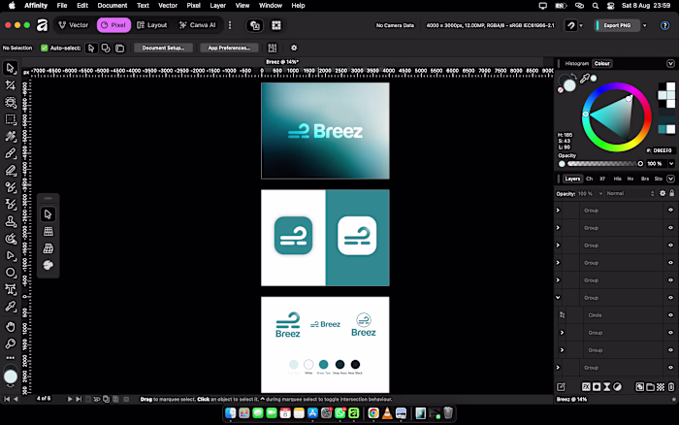Select the Frame Text tool
Screen dimensions: 679x425
click(11, 289)
